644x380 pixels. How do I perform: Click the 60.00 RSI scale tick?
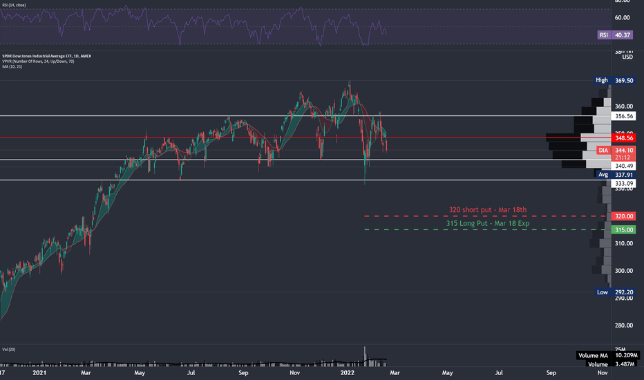pos(622,18)
